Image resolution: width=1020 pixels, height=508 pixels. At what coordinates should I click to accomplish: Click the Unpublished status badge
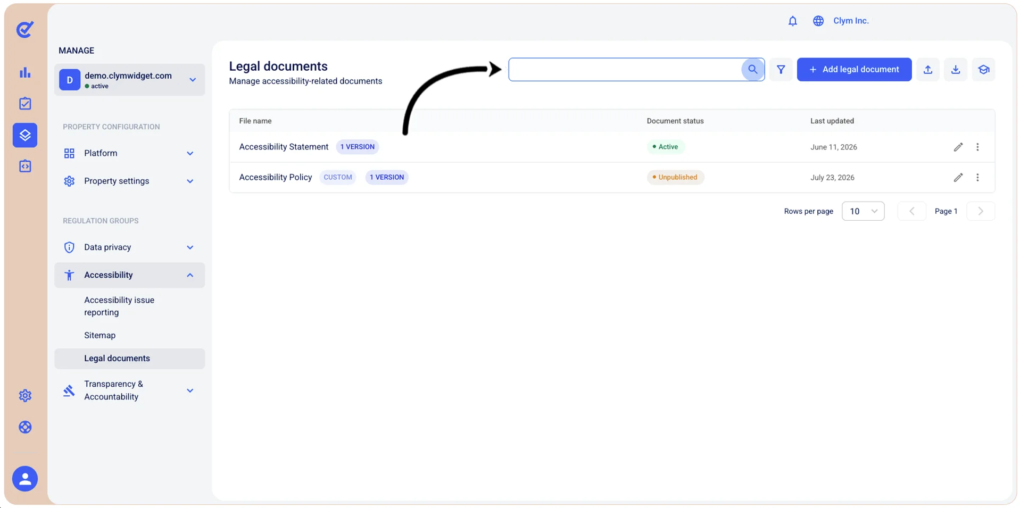(675, 177)
